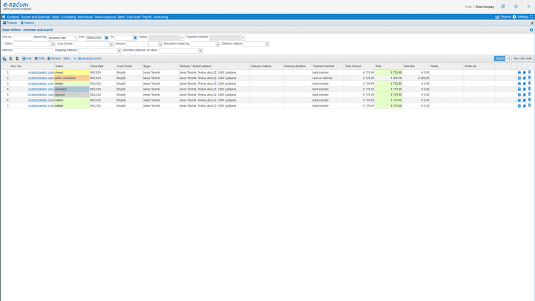Open the Invoices shortcut
The height and width of the screenshot is (301, 535).
27,23
